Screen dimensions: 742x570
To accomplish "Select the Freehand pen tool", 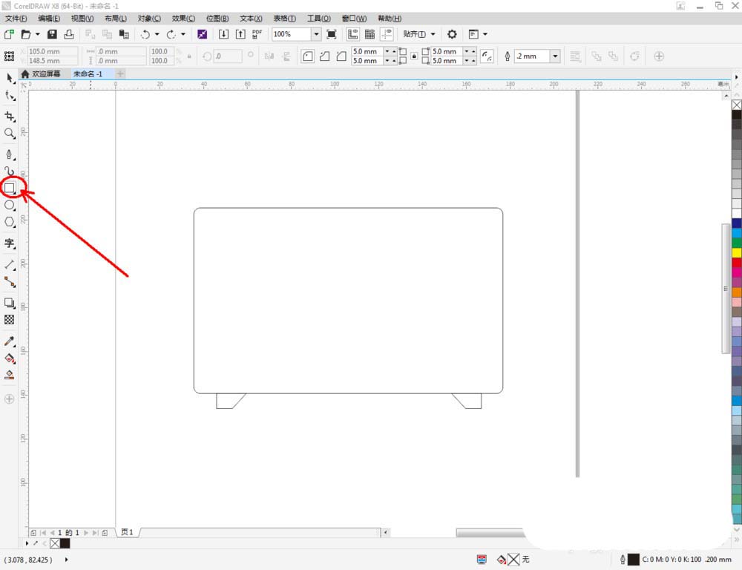I will (10, 154).
